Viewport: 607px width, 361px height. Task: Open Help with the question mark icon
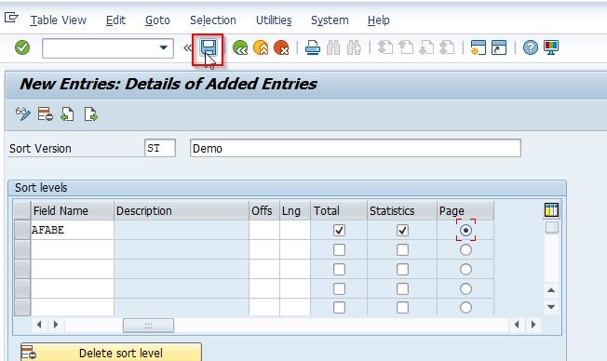pos(531,48)
